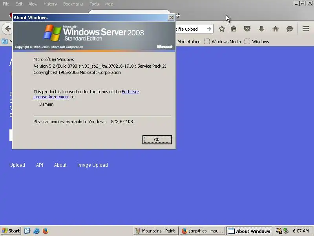Screen dimensions: 314x236
Task: Minimize the Firefox window
Action: tap(296, 4)
